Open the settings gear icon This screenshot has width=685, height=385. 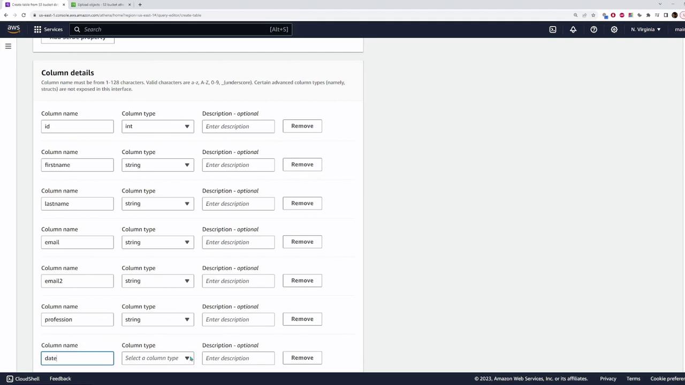point(614,29)
